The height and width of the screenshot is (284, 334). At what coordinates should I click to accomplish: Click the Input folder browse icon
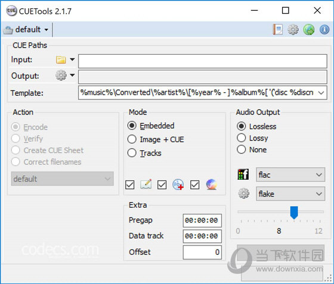point(61,60)
